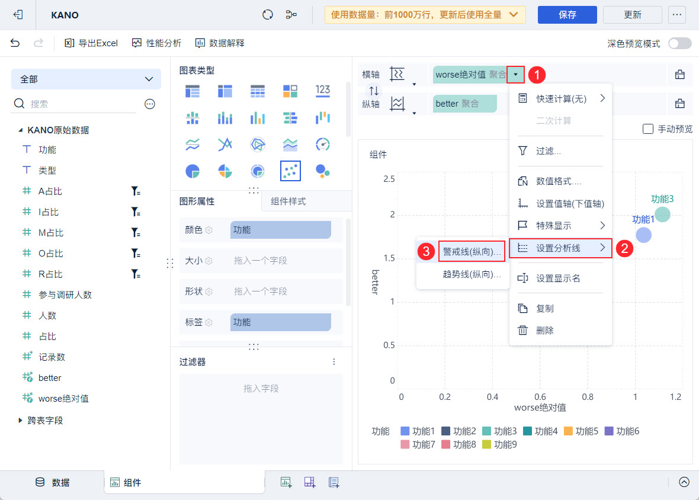Viewport: 699px width, 500px height.
Task: Select the pie chart type icon
Action: point(192,171)
